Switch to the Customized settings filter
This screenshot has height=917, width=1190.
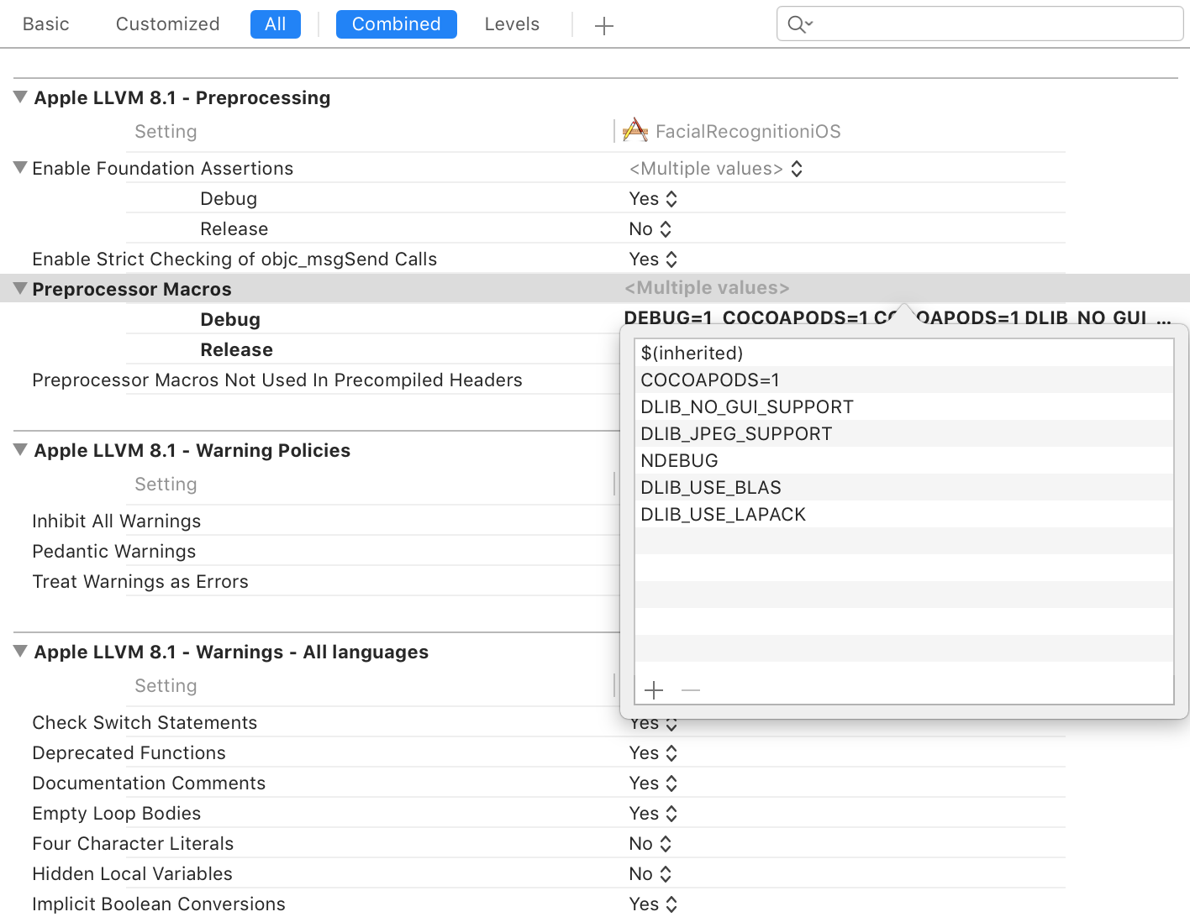click(167, 24)
